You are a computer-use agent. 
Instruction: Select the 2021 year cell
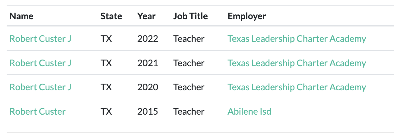(148, 63)
